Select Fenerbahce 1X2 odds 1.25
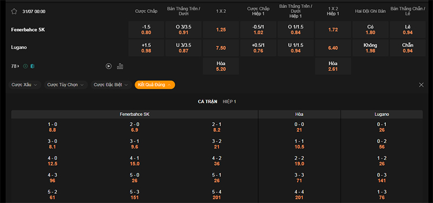433x203 pixels. [221, 30]
